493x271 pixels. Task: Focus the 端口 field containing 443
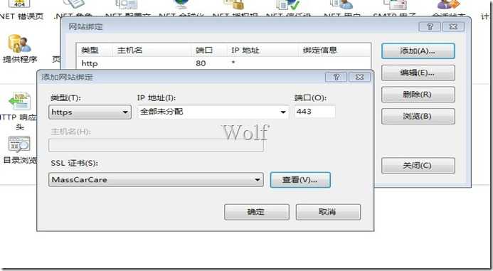click(x=314, y=112)
